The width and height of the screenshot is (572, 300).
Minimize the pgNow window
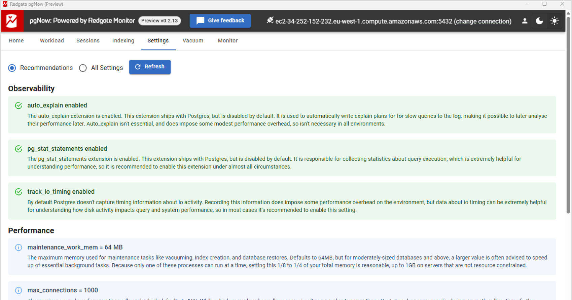click(527, 4)
